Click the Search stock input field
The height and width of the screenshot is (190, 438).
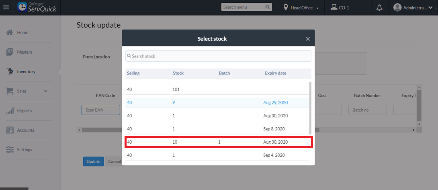click(218, 56)
